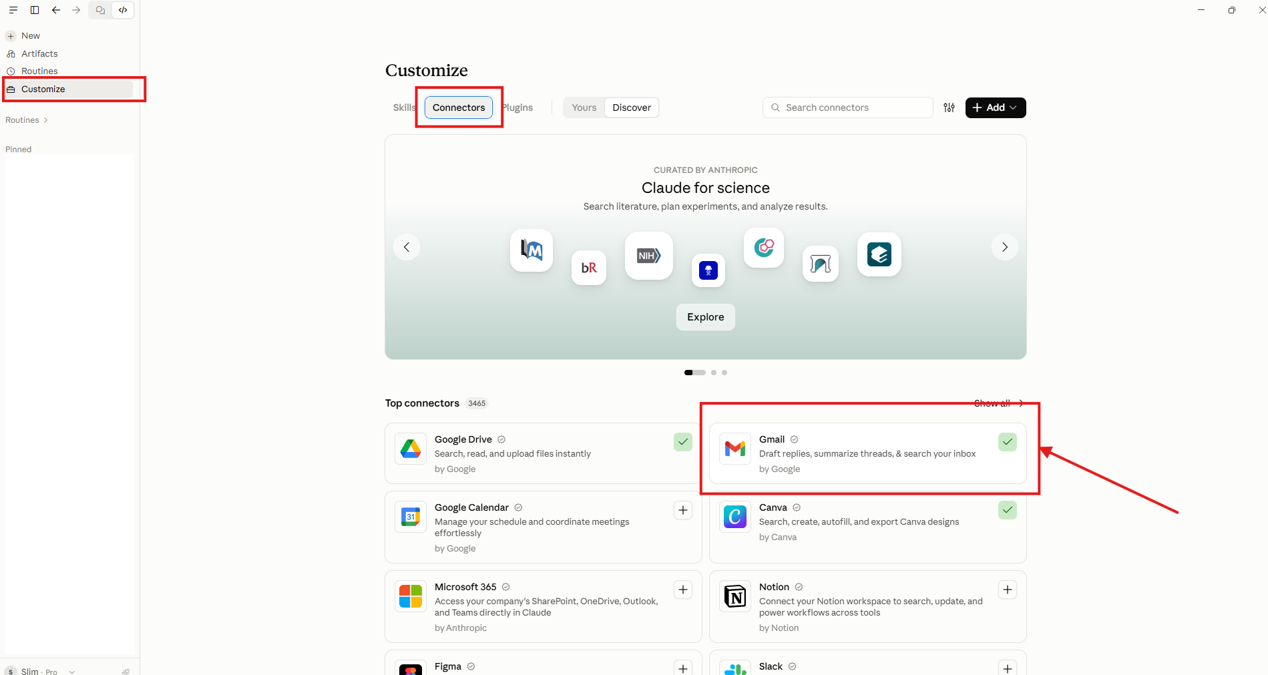1268x675 pixels.
Task: Open the Add dropdown button
Action: coord(996,107)
